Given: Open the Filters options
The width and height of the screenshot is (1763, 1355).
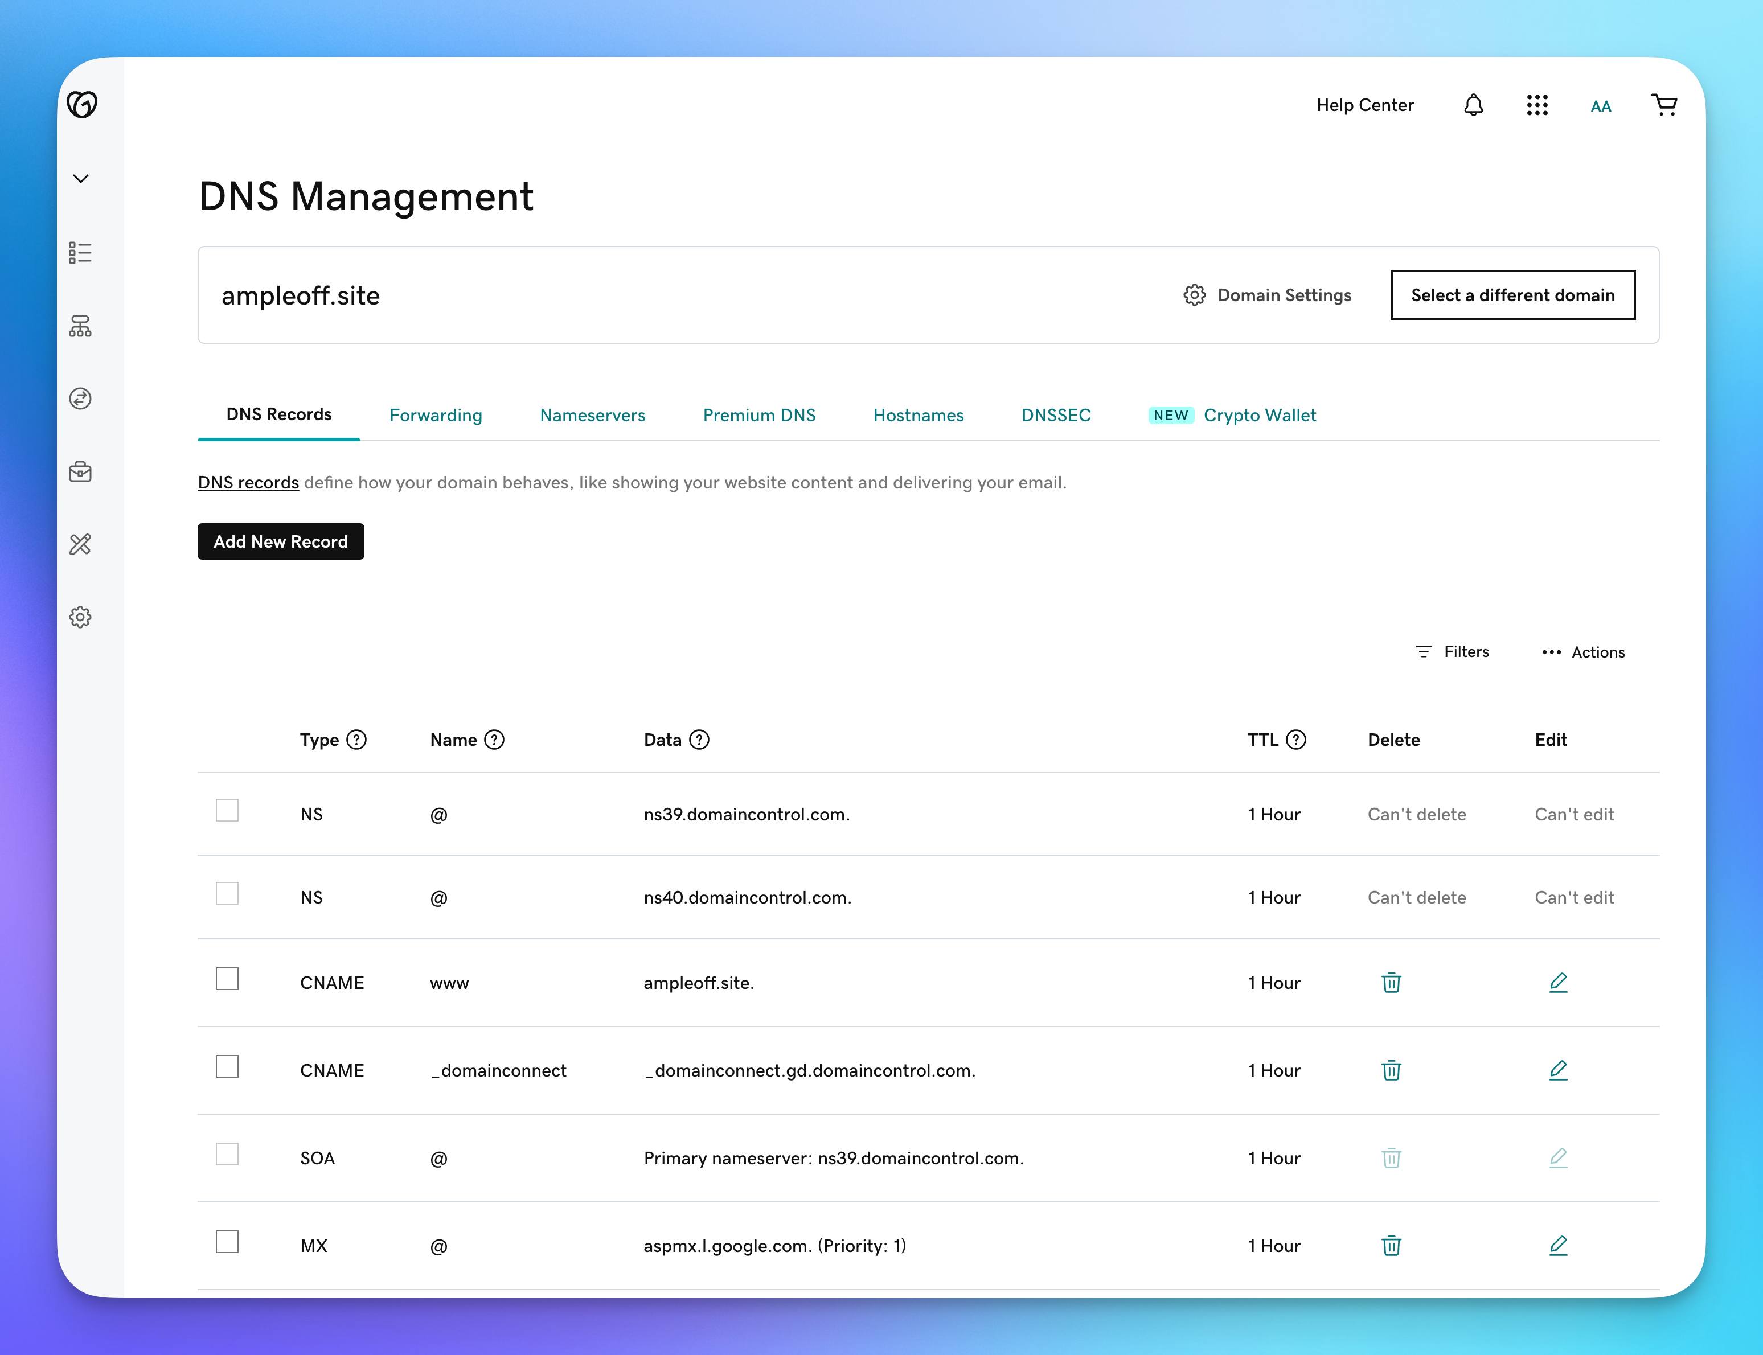Looking at the screenshot, I should tap(1452, 652).
